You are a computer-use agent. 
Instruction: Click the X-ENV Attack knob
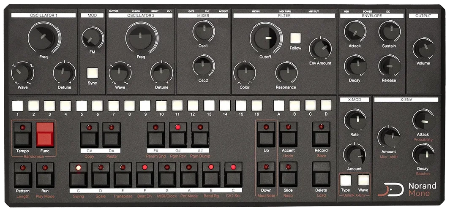423,120
